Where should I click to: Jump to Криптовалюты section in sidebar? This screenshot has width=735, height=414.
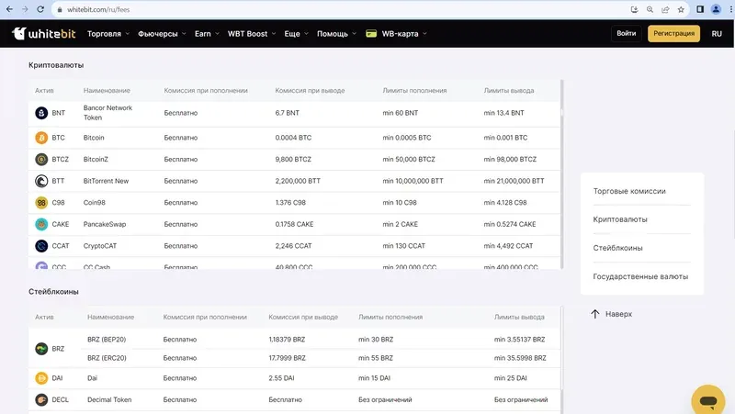619,219
